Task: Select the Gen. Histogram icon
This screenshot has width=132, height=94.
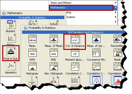Action: [54, 66]
